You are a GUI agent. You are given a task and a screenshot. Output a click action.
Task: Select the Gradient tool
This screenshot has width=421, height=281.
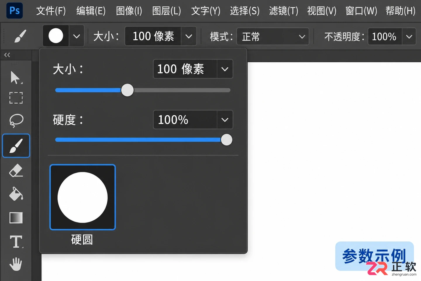click(16, 218)
